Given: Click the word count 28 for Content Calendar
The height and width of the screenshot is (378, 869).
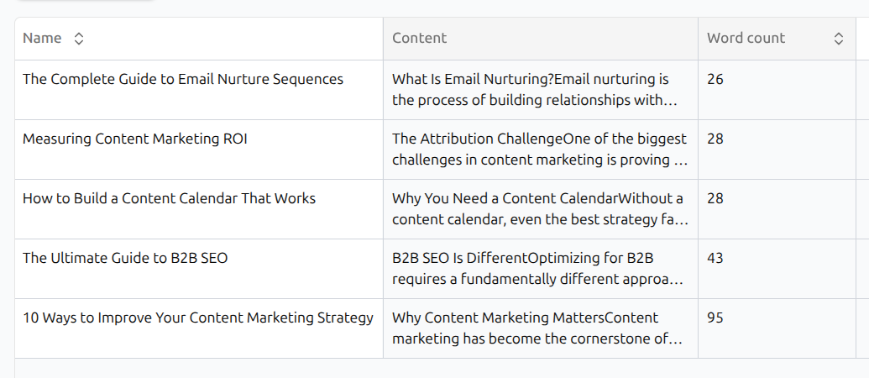Looking at the screenshot, I should [715, 199].
